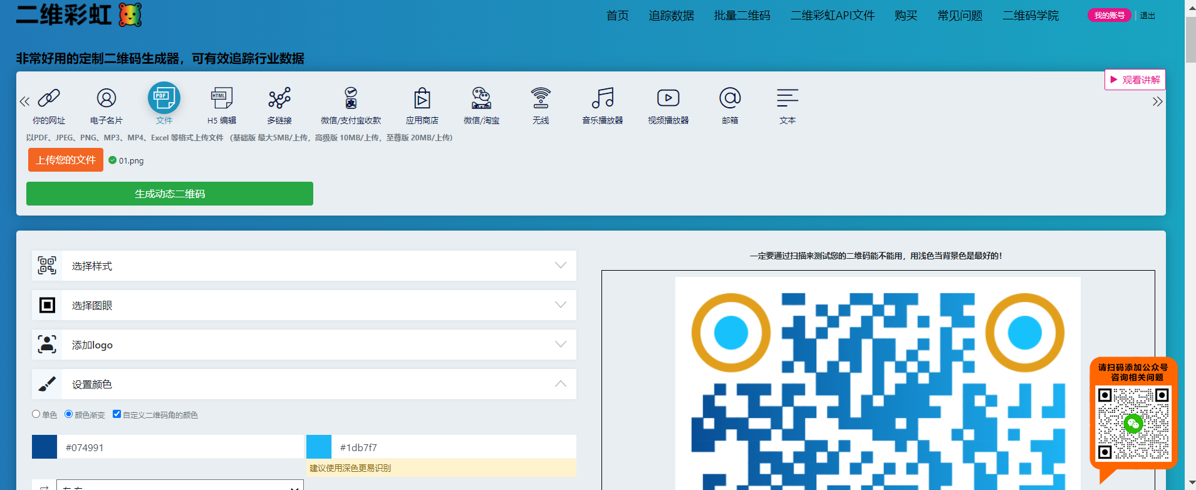Select the 邮箱 email icon

[x=730, y=98]
